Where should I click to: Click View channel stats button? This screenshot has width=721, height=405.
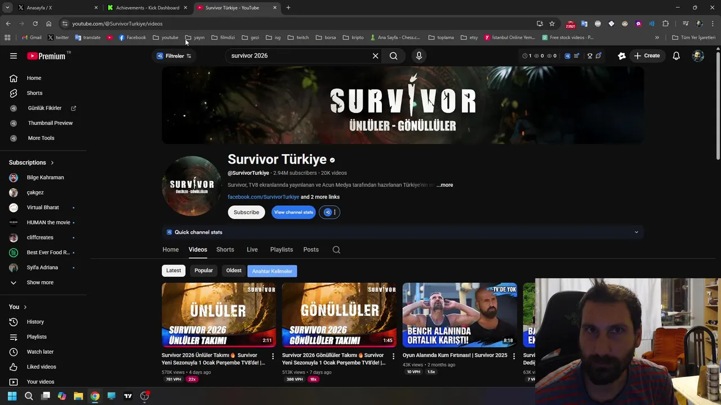coord(293,212)
